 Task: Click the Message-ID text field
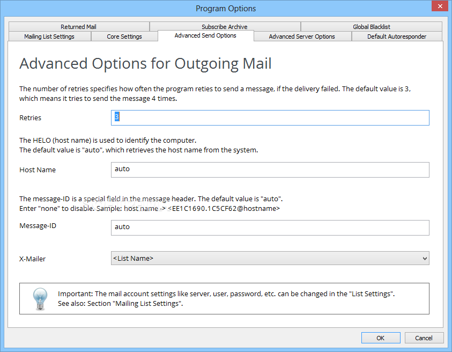coord(270,228)
